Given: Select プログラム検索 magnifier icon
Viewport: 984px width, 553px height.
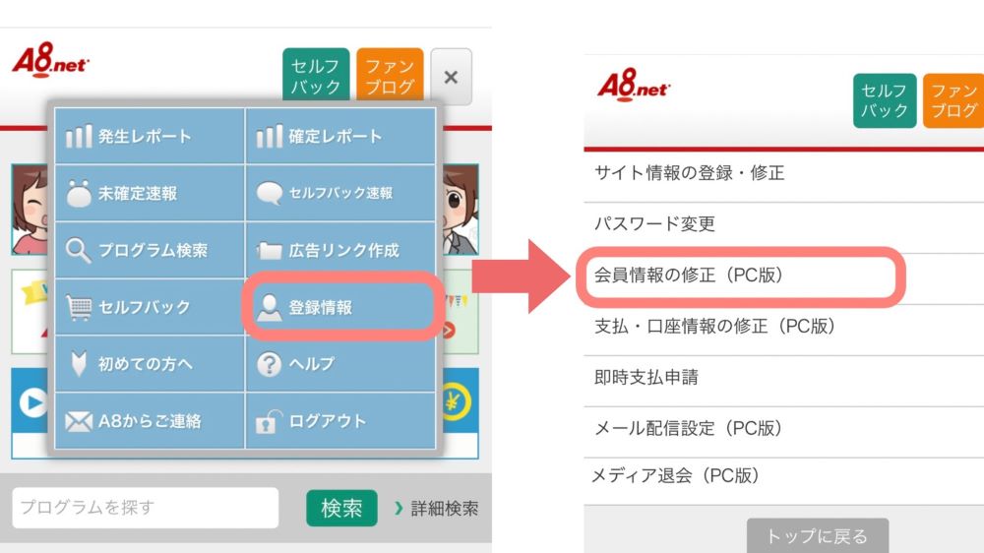Looking at the screenshot, I should coord(79,251).
